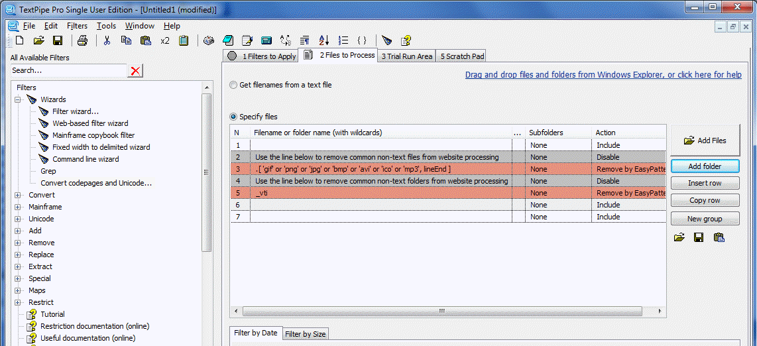This screenshot has height=346, width=757.
Task: Click the save file list icon below New group
Action: click(x=699, y=237)
